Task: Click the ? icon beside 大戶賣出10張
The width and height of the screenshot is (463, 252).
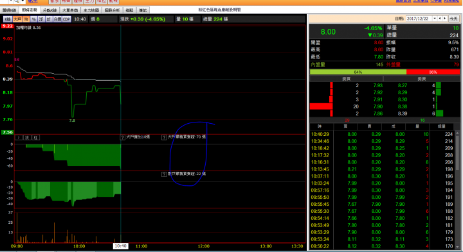Action: click(123, 137)
